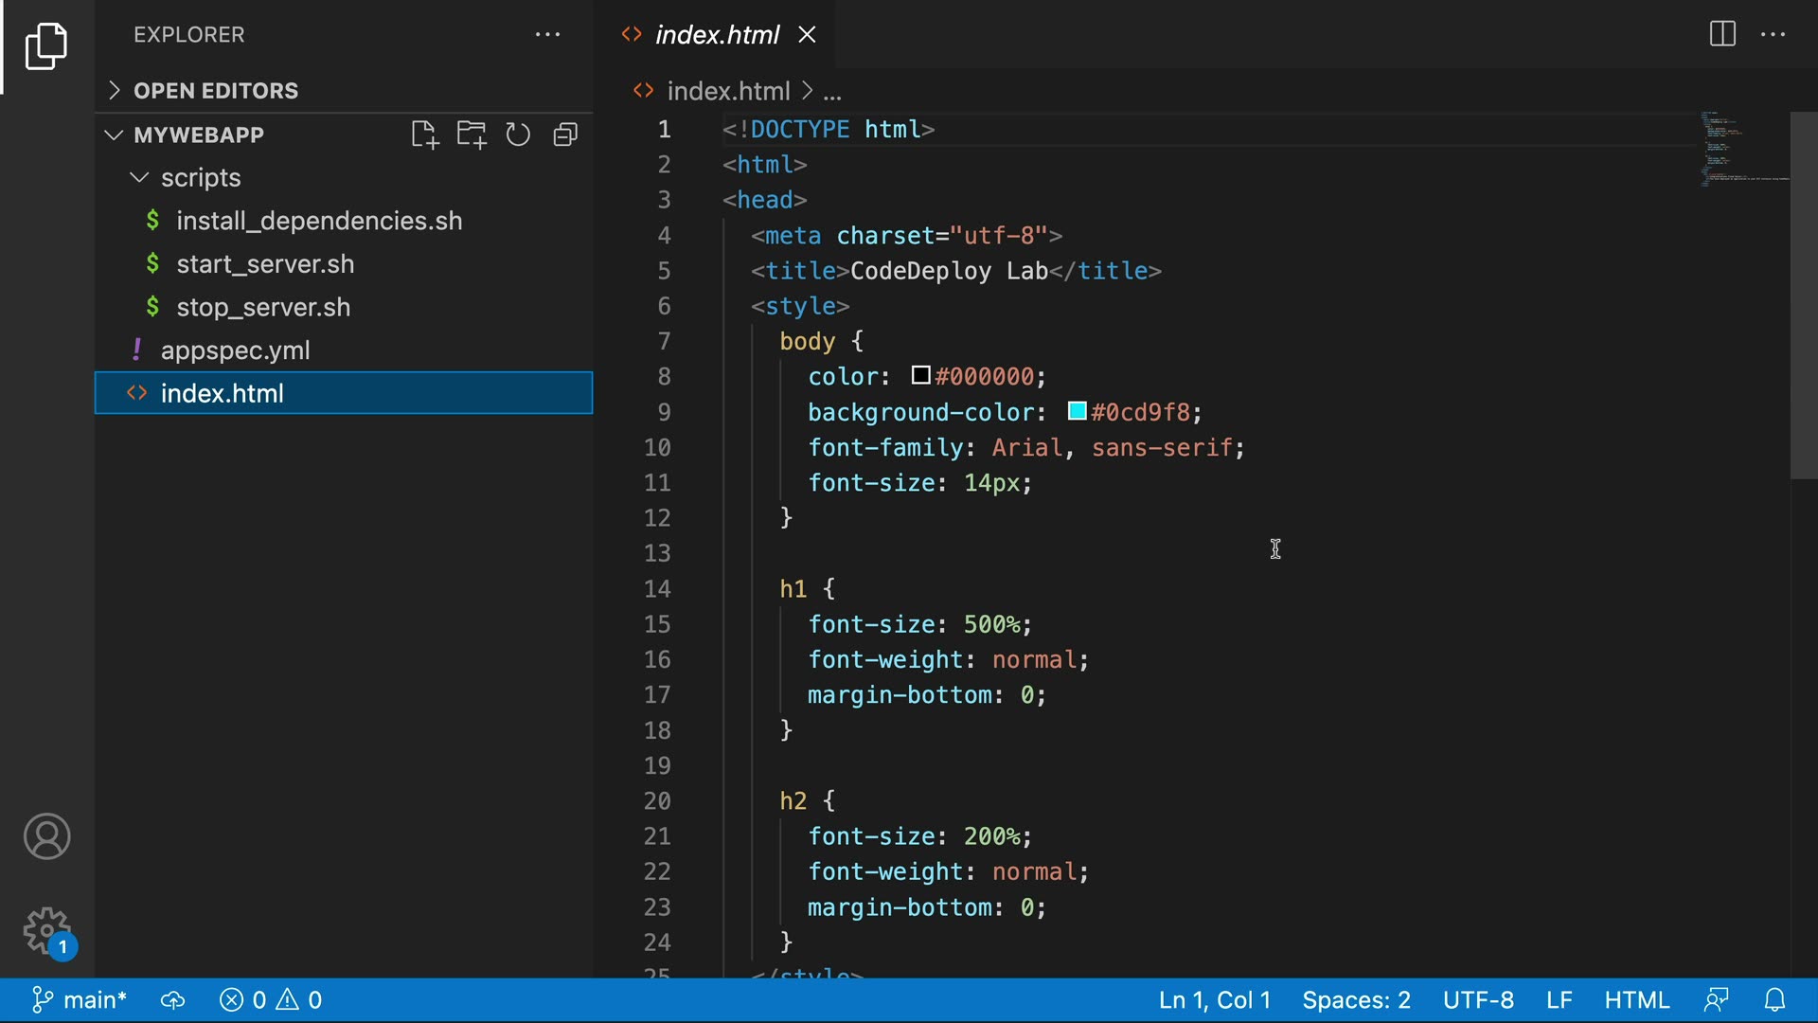
Task: Click the New Folder icon
Action: pyautogui.click(x=471, y=135)
